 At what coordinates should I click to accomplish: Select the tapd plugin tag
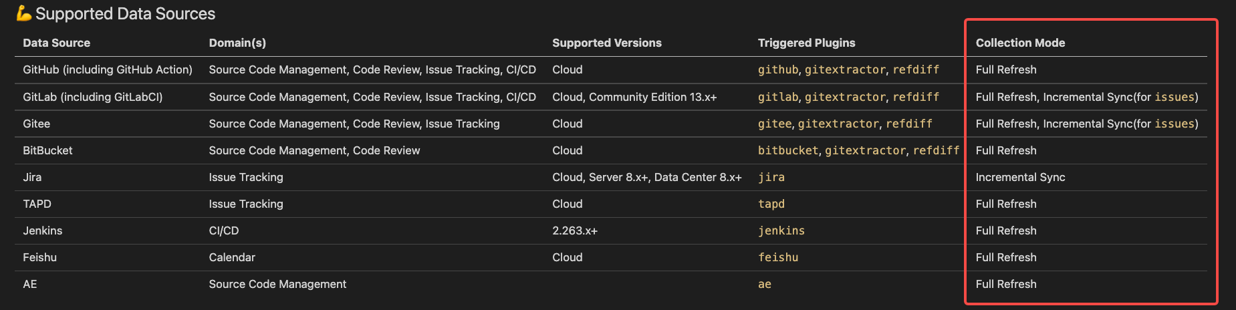click(x=771, y=204)
